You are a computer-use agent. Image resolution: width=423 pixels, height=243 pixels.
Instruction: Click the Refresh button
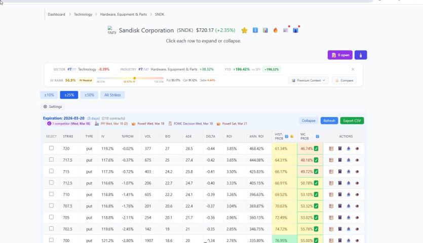click(x=329, y=120)
